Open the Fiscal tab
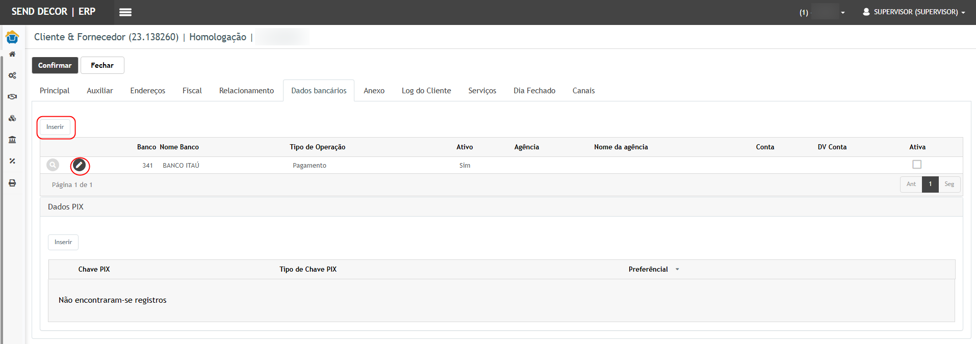Image resolution: width=976 pixels, height=344 pixels. [x=192, y=91]
